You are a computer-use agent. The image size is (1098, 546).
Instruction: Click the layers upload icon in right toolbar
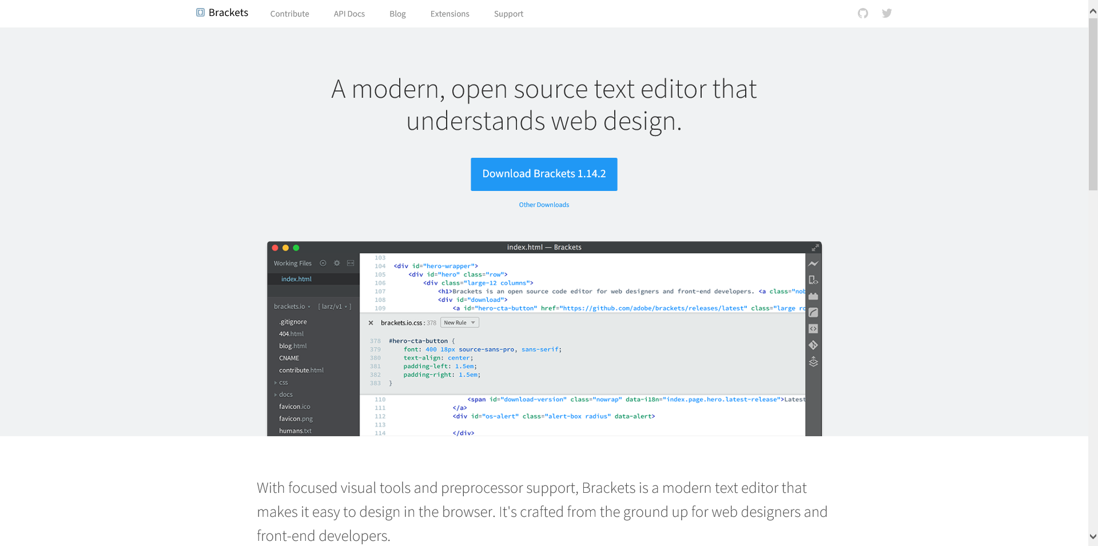coord(813,362)
